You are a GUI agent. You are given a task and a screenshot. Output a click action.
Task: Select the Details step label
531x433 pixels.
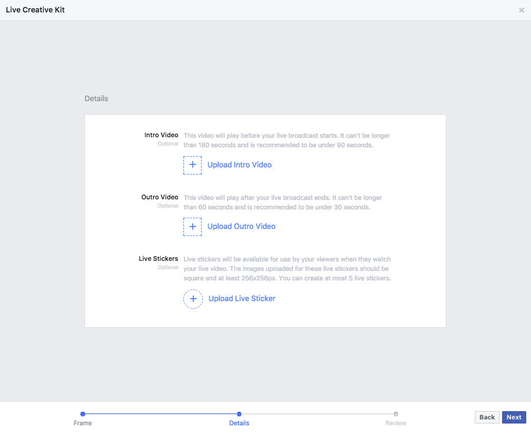click(239, 424)
